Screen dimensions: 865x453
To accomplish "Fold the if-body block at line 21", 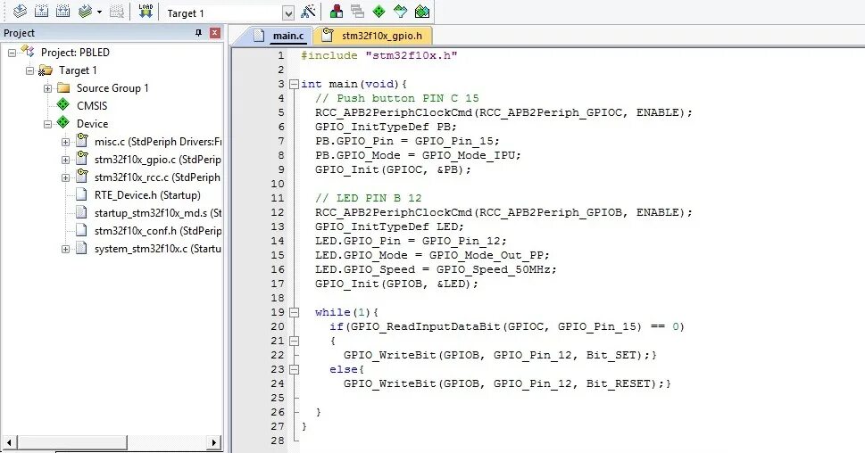I will (x=295, y=342).
